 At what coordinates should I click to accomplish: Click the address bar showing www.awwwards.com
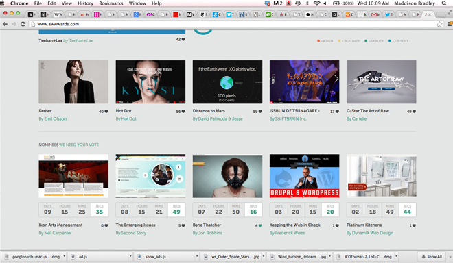pos(231,24)
